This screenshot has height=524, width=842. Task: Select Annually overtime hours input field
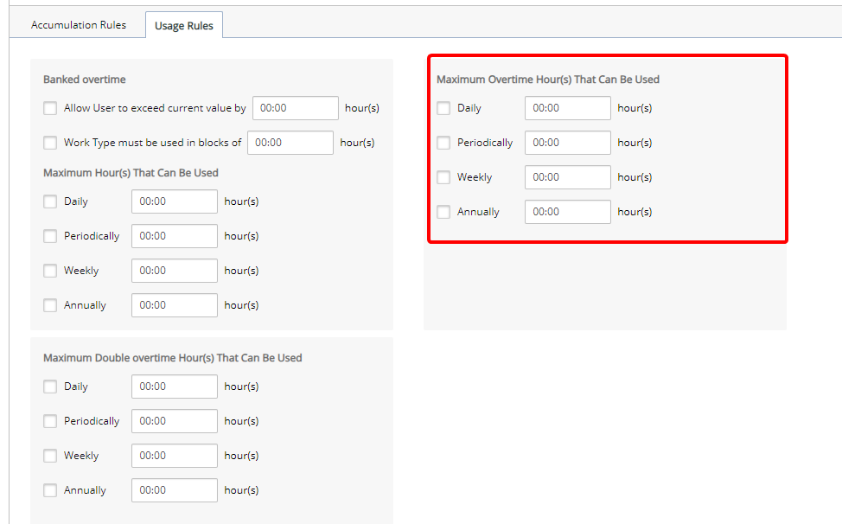click(568, 212)
